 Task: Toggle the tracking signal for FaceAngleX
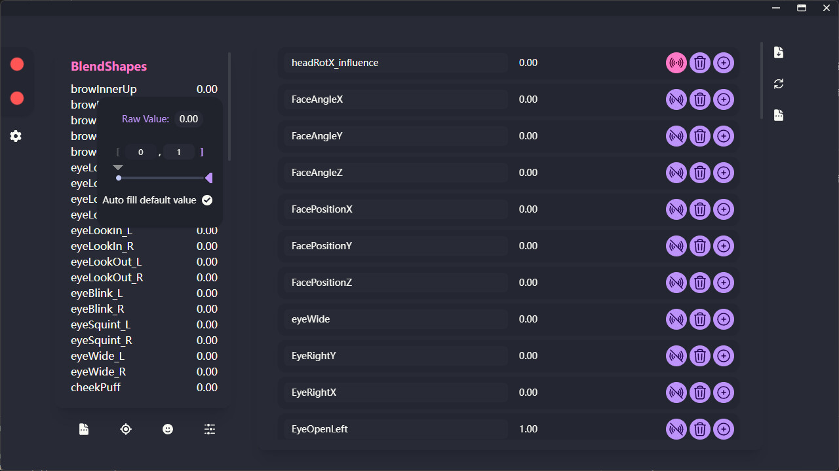click(x=676, y=99)
